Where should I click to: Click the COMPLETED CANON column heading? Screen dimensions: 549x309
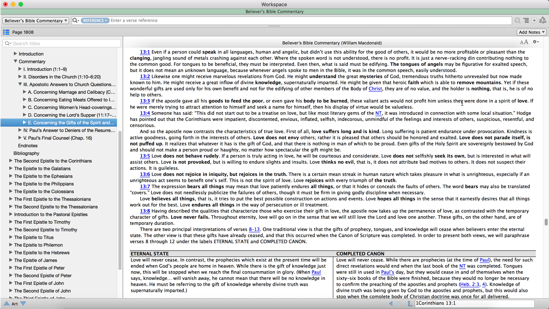[x=360, y=254]
